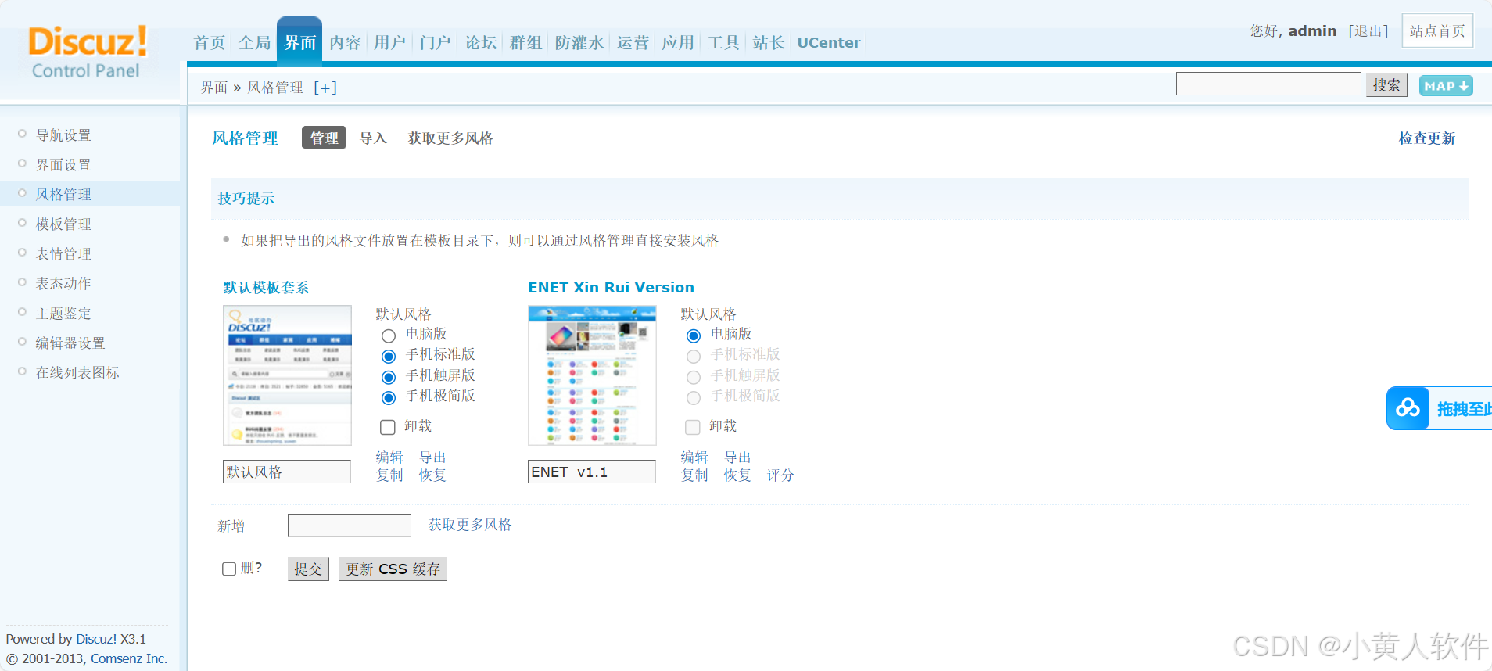Open the 内容 top menu
The height and width of the screenshot is (671, 1492).
tap(345, 42)
